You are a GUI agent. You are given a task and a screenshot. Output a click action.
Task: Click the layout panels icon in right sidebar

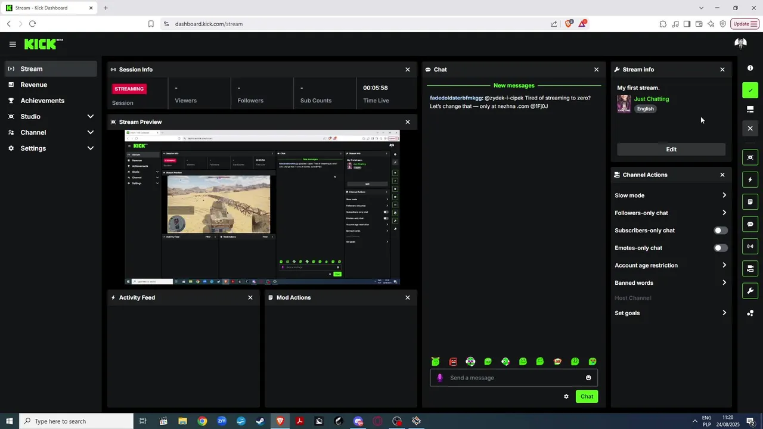pos(750,110)
